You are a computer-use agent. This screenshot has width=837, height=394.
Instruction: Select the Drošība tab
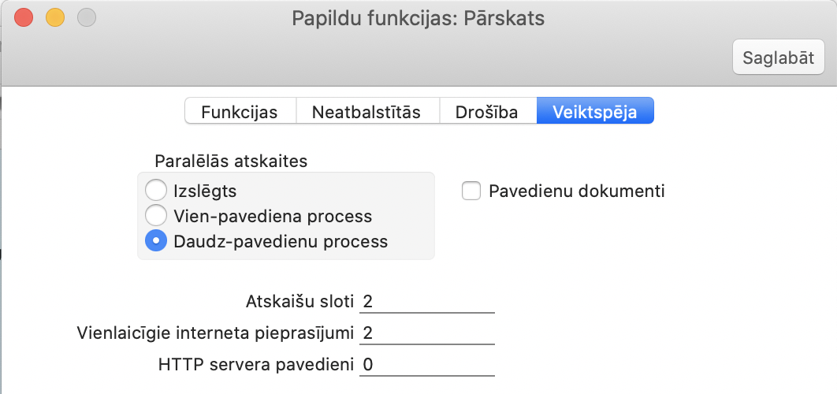pos(486,111)
